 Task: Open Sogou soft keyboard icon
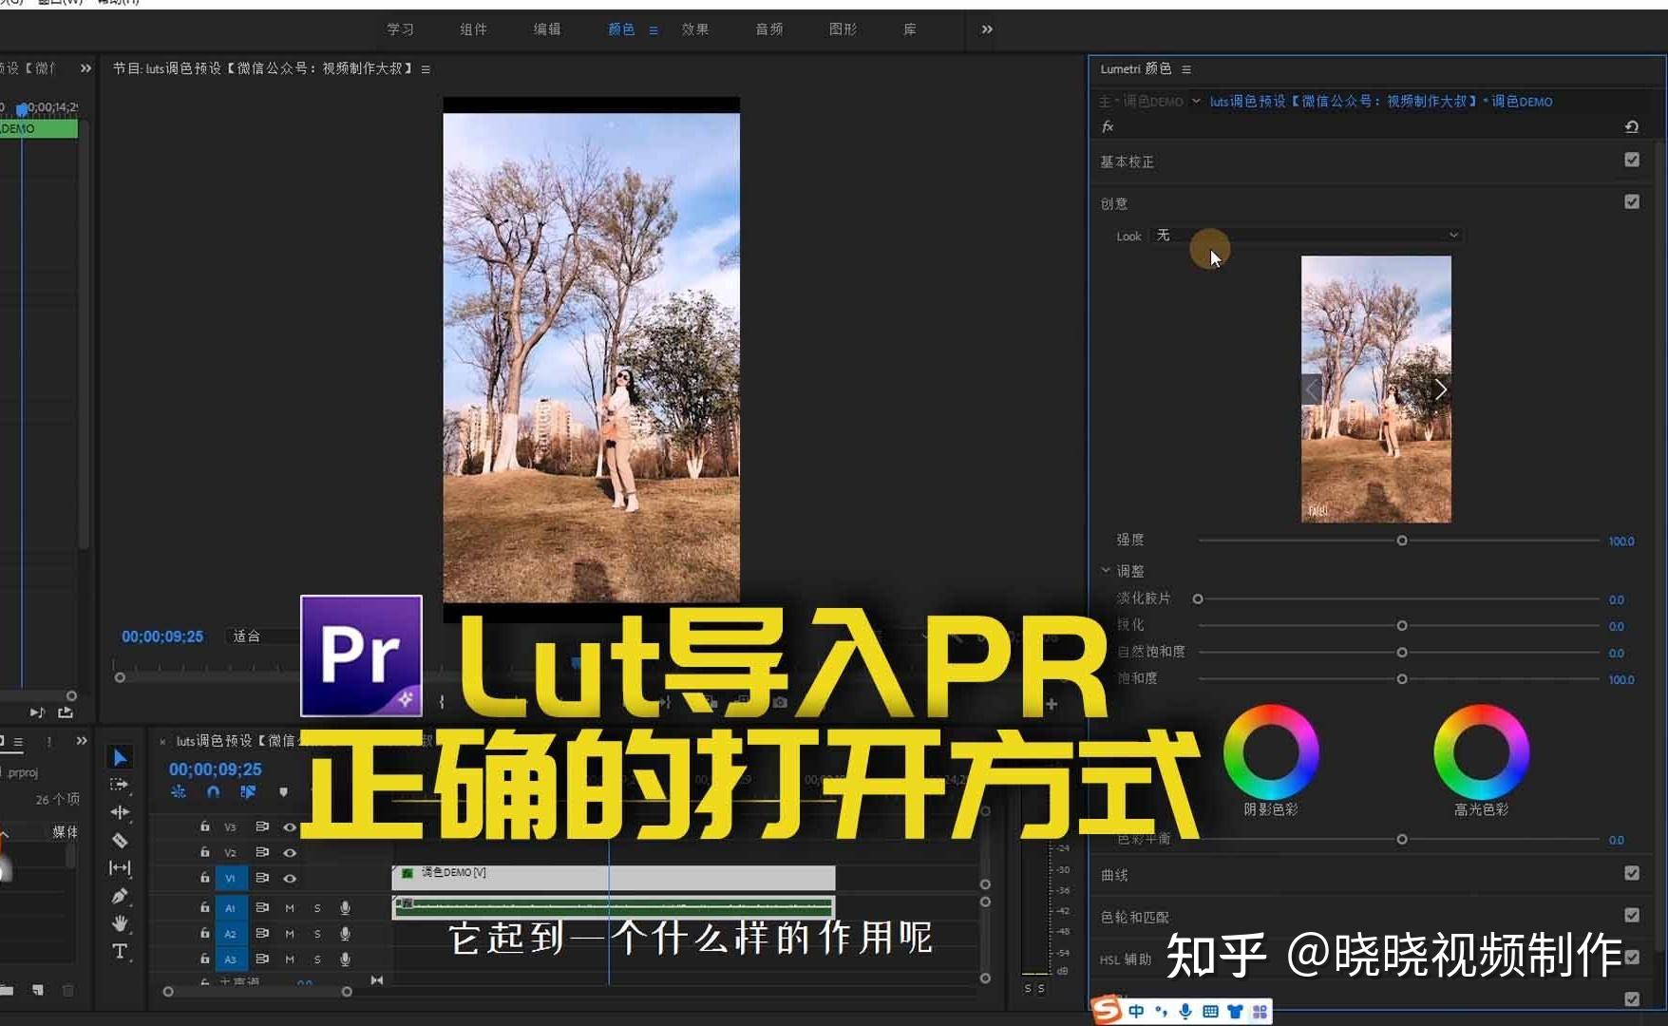[x=1209, y=1012]
